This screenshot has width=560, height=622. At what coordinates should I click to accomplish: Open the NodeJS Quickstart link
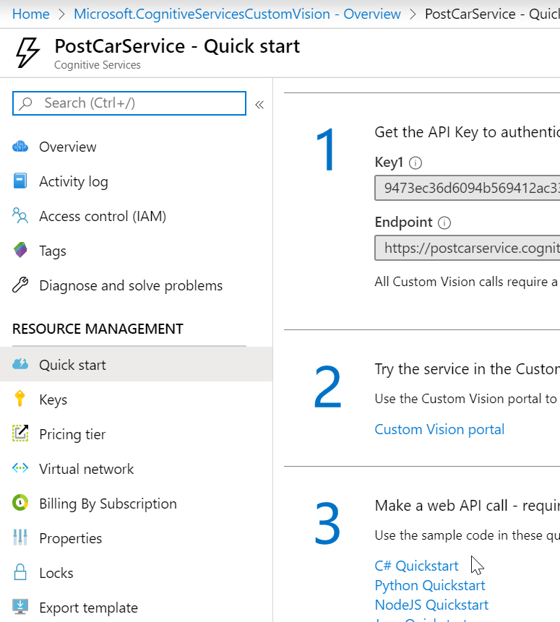click(431, 605)
